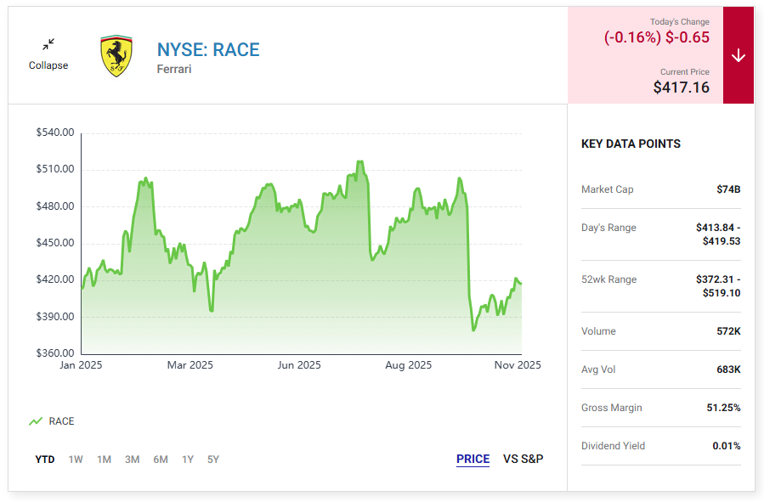
Task: Click the Ferrari company name
Action: [174, 69]
